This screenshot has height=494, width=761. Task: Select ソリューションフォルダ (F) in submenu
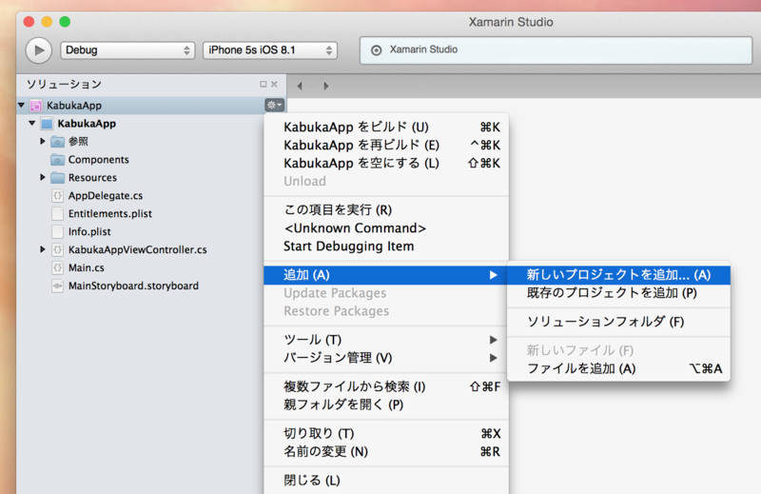[619, 322]
